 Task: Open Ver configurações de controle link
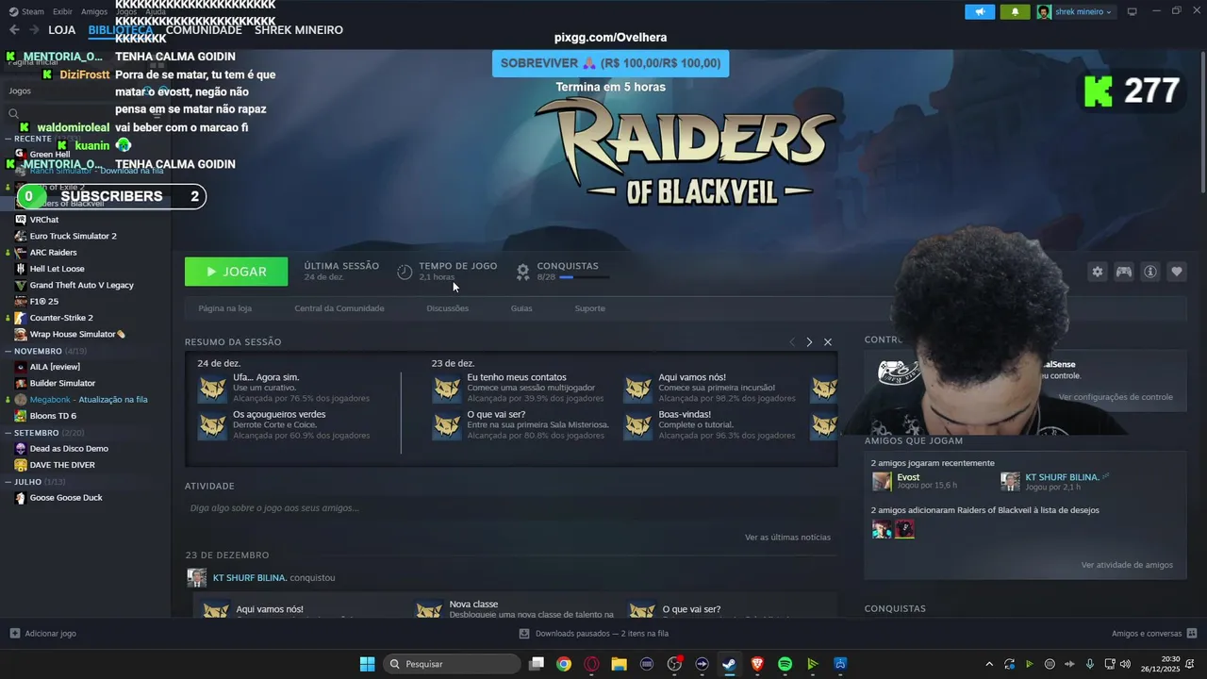pos(1116,397)
